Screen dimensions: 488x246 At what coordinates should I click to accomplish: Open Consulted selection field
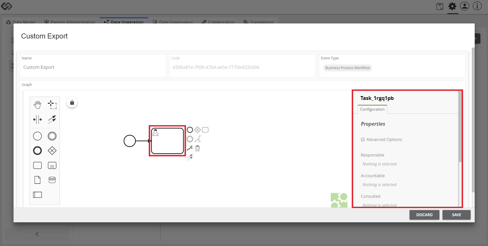pos(379,205)
